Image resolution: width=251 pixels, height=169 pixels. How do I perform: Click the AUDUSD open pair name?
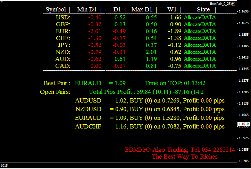(x=88, y=101)
